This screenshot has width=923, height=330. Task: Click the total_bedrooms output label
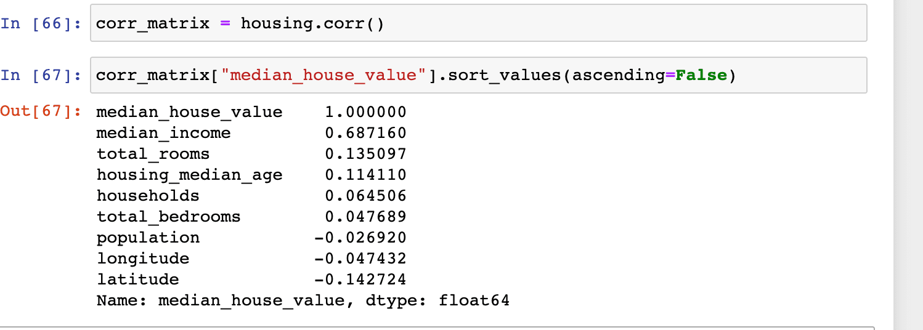pyautogui.click(x=168, y=217)
